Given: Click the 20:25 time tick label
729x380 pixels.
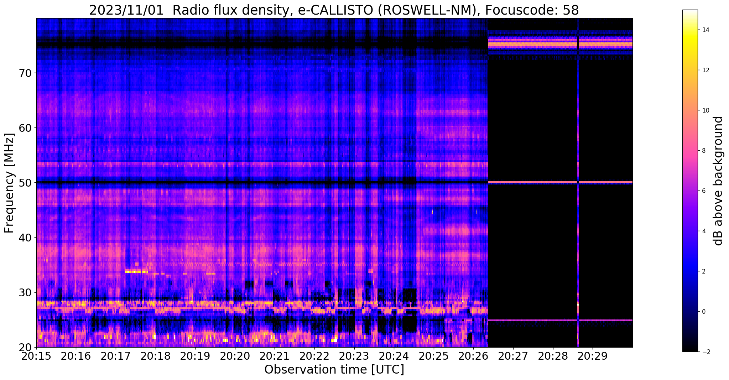Looking at the screenshot, I should (433, 356).
